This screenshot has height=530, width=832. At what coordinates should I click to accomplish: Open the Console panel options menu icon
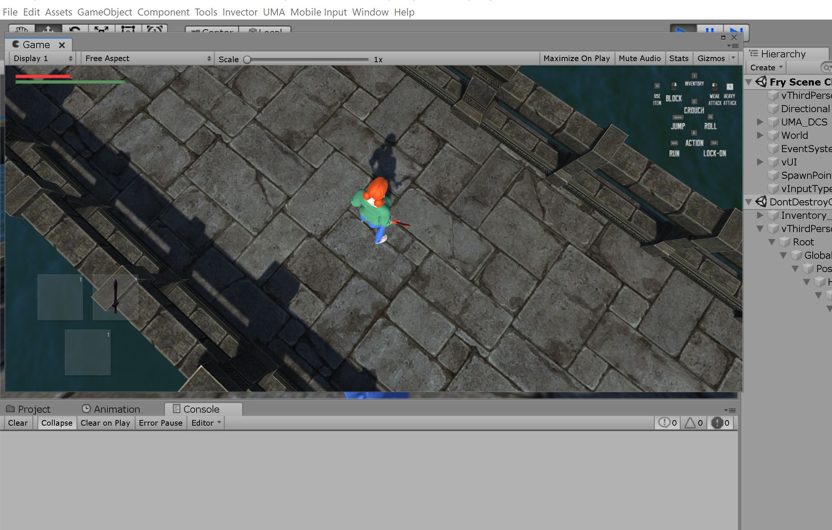(730, 410)
